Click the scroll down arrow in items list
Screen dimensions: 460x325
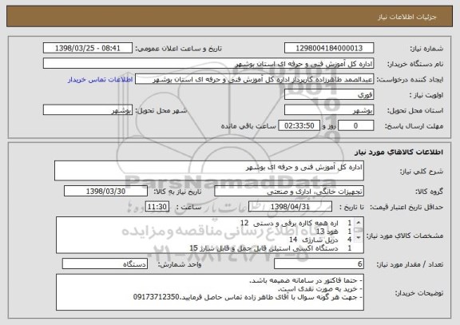(359, 238)
